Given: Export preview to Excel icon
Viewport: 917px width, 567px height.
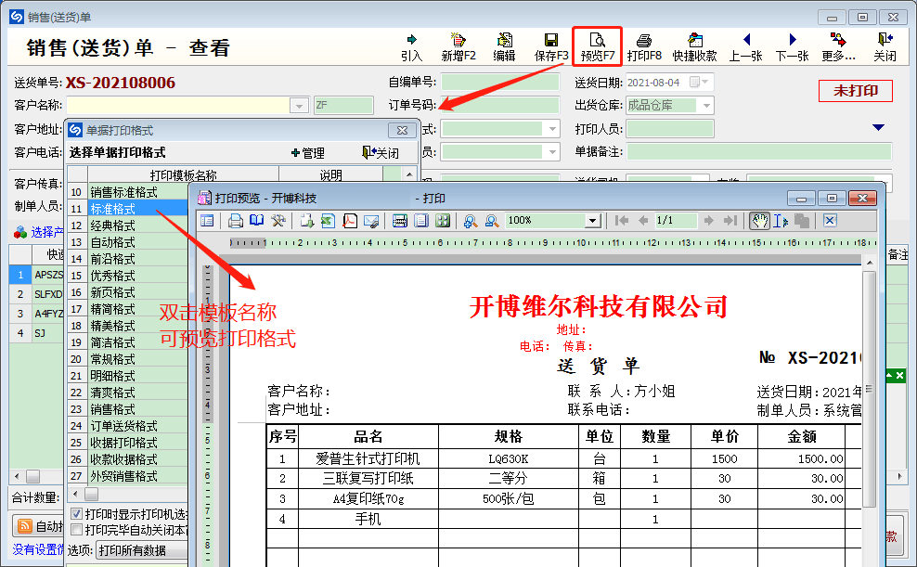Looking at the screenshot, I should (x=328, y=220).
